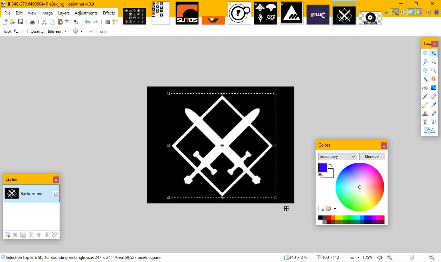Toggle the rulers display
Image resolution: width=441 pixels, height=262 pixels.
115,22
